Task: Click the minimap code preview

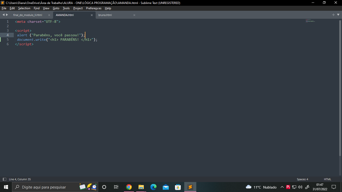Action: tap(310, 21)
